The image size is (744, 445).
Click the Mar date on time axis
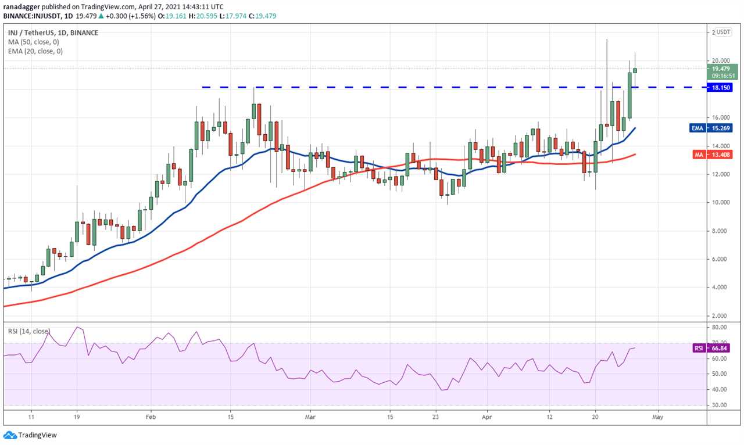(x=310, y=417)
